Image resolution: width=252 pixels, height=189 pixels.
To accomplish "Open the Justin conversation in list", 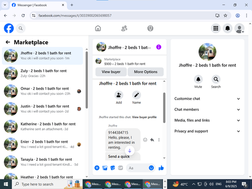I will pos(42,109).
